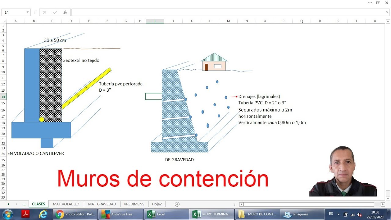Open the Name Box dropdown arrow

point(28,12)
